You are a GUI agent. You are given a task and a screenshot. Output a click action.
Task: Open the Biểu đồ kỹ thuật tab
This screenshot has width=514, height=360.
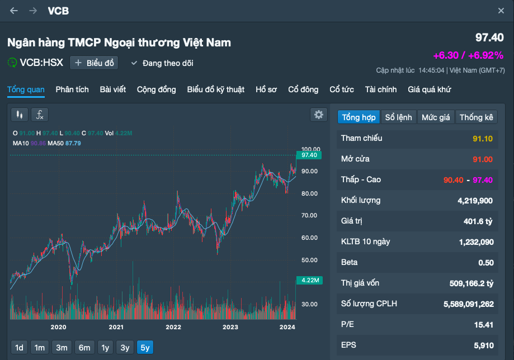[x=216, y=89]
